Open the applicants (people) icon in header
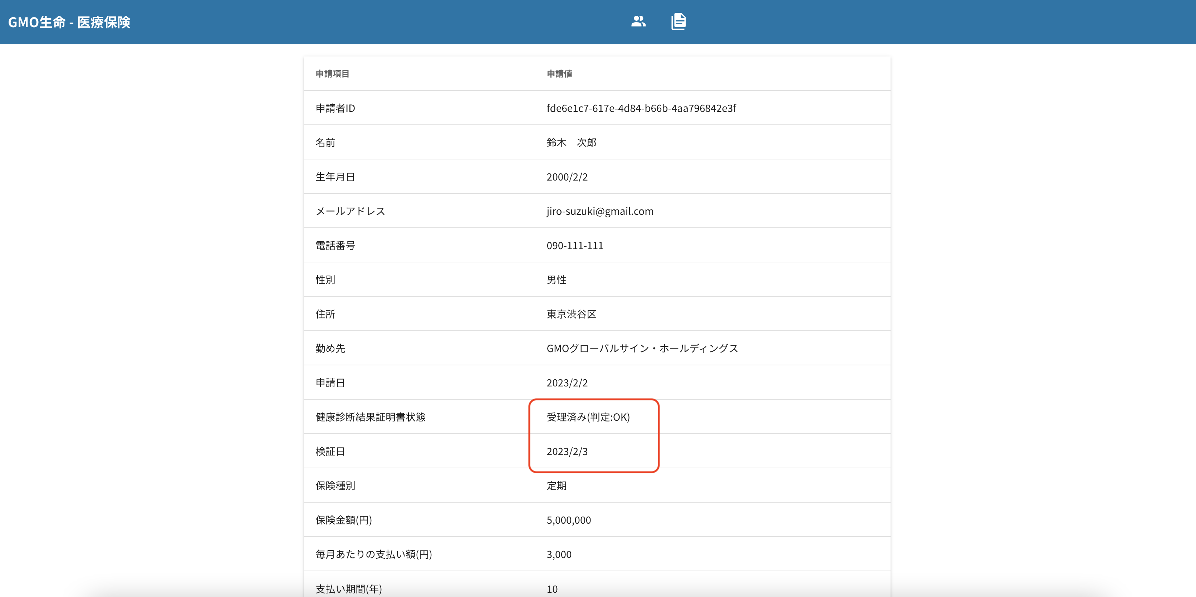This screenshot has width=1196, height=597. [638, 21]
